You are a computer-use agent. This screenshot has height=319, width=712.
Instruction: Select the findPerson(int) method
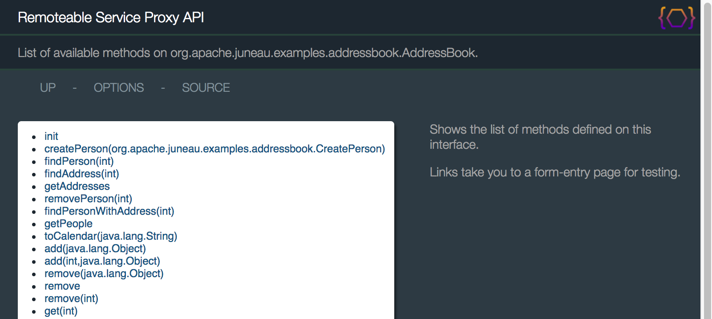coord(79,161)
